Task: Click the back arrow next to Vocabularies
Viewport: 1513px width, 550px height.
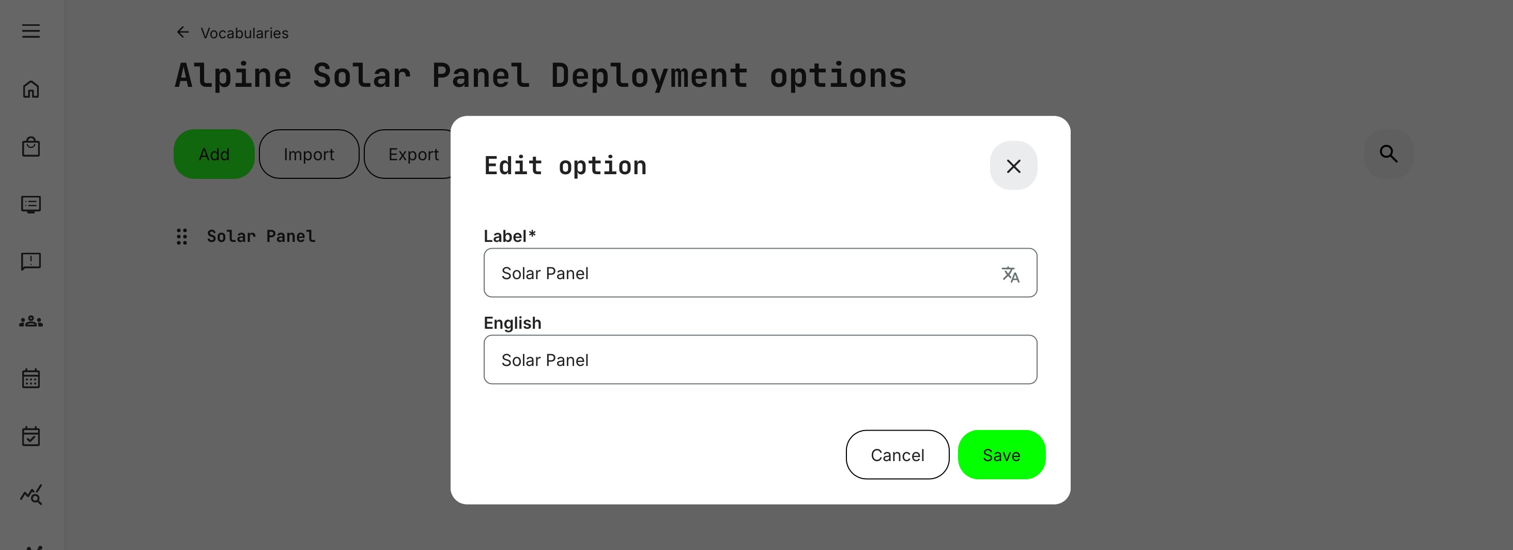Action: coord(181,32)
